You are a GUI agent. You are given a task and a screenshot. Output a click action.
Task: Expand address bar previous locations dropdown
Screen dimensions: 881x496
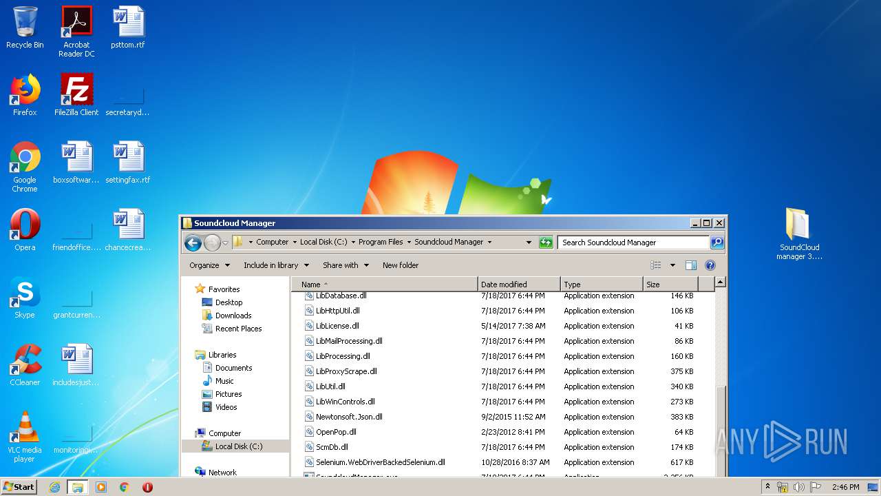click(x=529, y=242)
